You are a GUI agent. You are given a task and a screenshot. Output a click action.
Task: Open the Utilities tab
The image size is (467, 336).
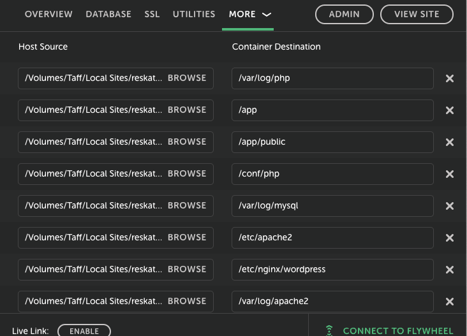(194, 14)
